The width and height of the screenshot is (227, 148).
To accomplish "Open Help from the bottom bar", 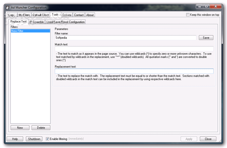I will (x=15, y=139).
